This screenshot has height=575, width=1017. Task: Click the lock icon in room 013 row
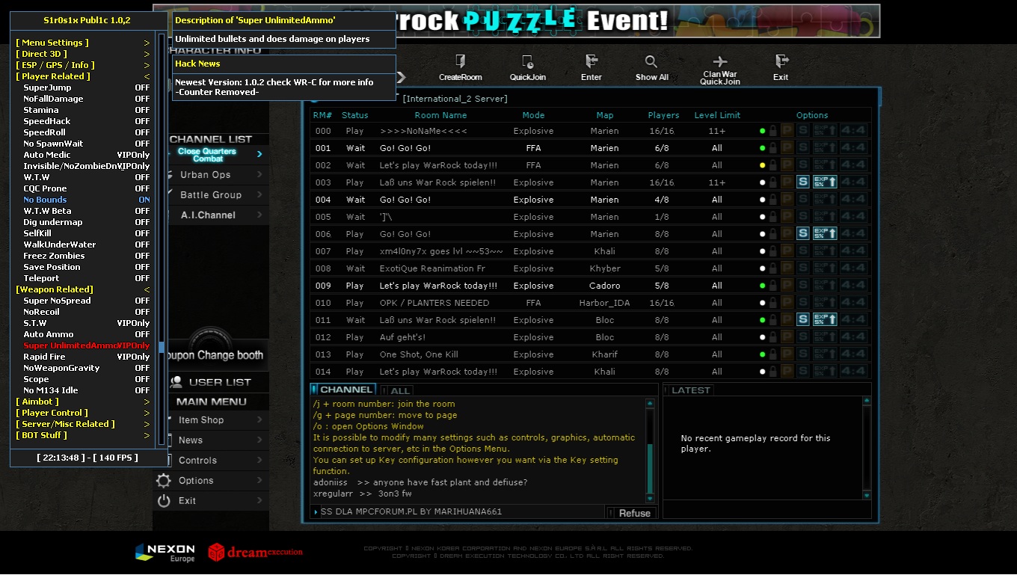(773, 354)
